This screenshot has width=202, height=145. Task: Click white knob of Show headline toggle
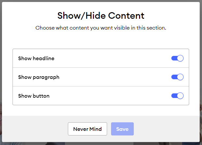[x=180, y=59]
